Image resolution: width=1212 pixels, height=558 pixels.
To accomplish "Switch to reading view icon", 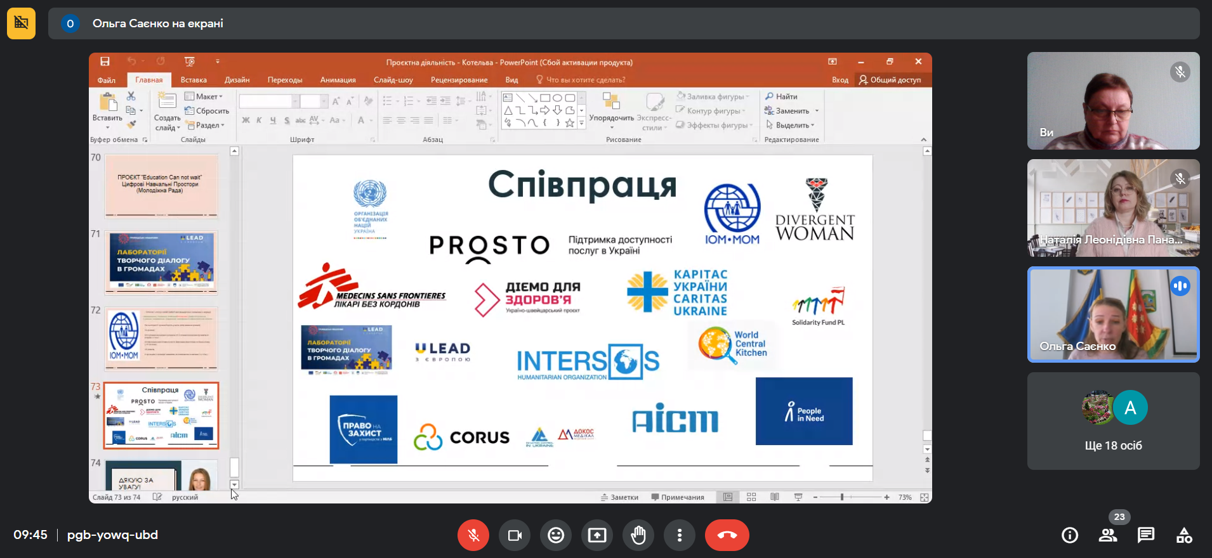I will (x=775, y=497).
